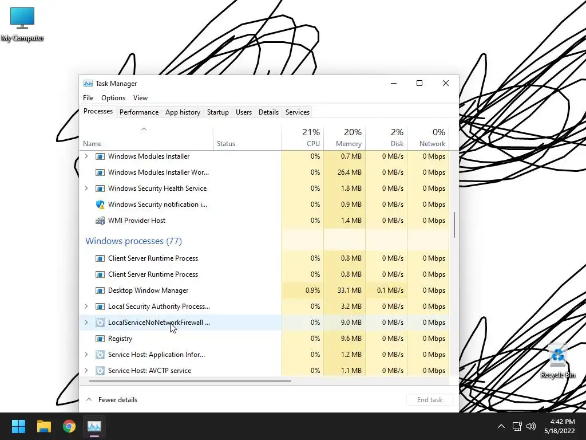Screen dimensions: 586x440
Task: Expand Local Security Authority Process row
Action: (x=86, y=307)
